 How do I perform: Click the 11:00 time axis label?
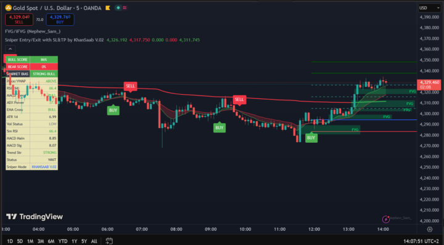(x=280, y=229)
